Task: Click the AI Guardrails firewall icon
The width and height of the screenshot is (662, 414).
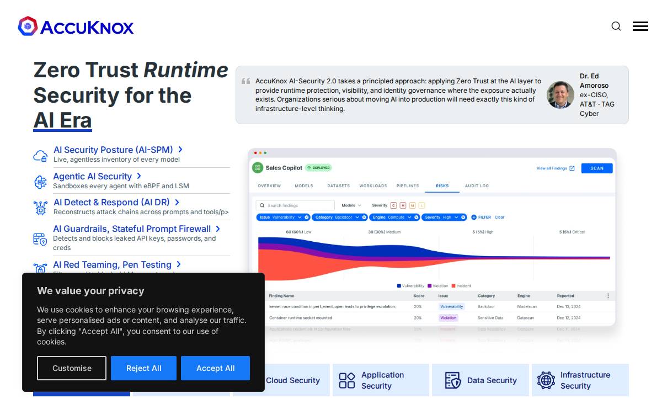Action: click(x=40, y=239)
